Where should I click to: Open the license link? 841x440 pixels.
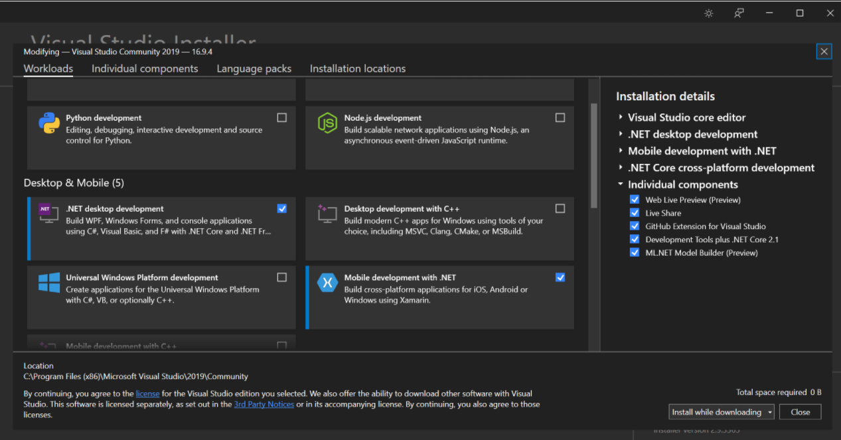[x=148, y=394]
